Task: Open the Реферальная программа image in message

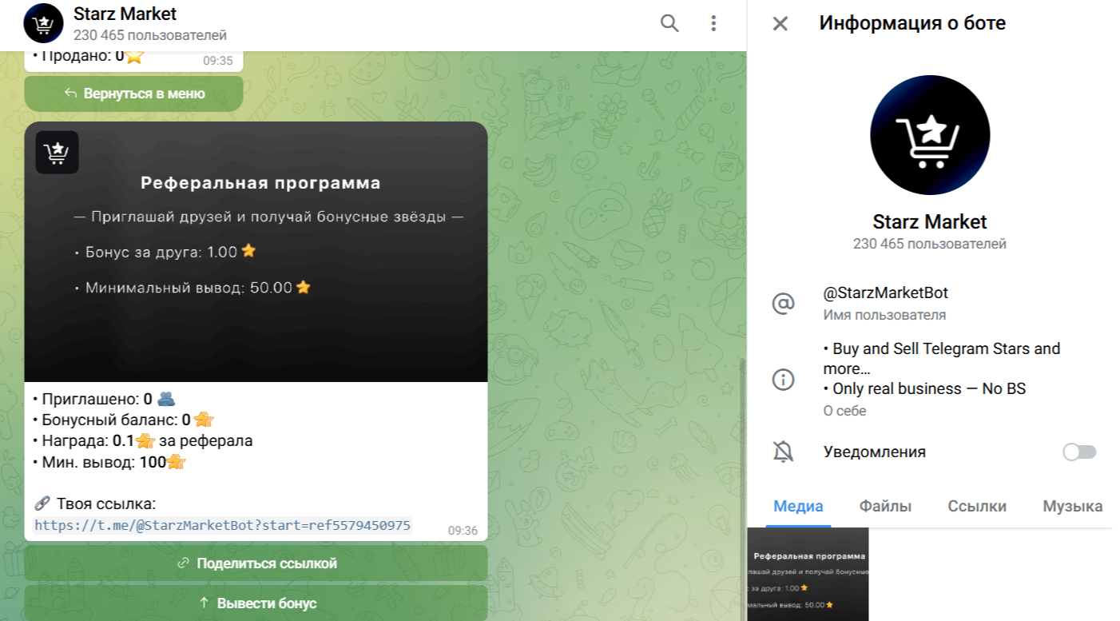Action: [256, 252]
